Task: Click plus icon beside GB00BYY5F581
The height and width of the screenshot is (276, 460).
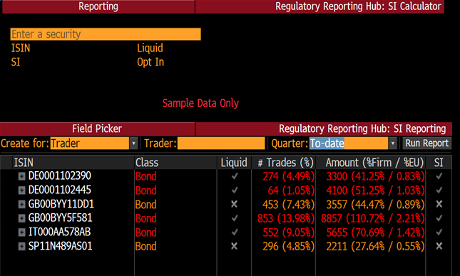Action: 21,218
